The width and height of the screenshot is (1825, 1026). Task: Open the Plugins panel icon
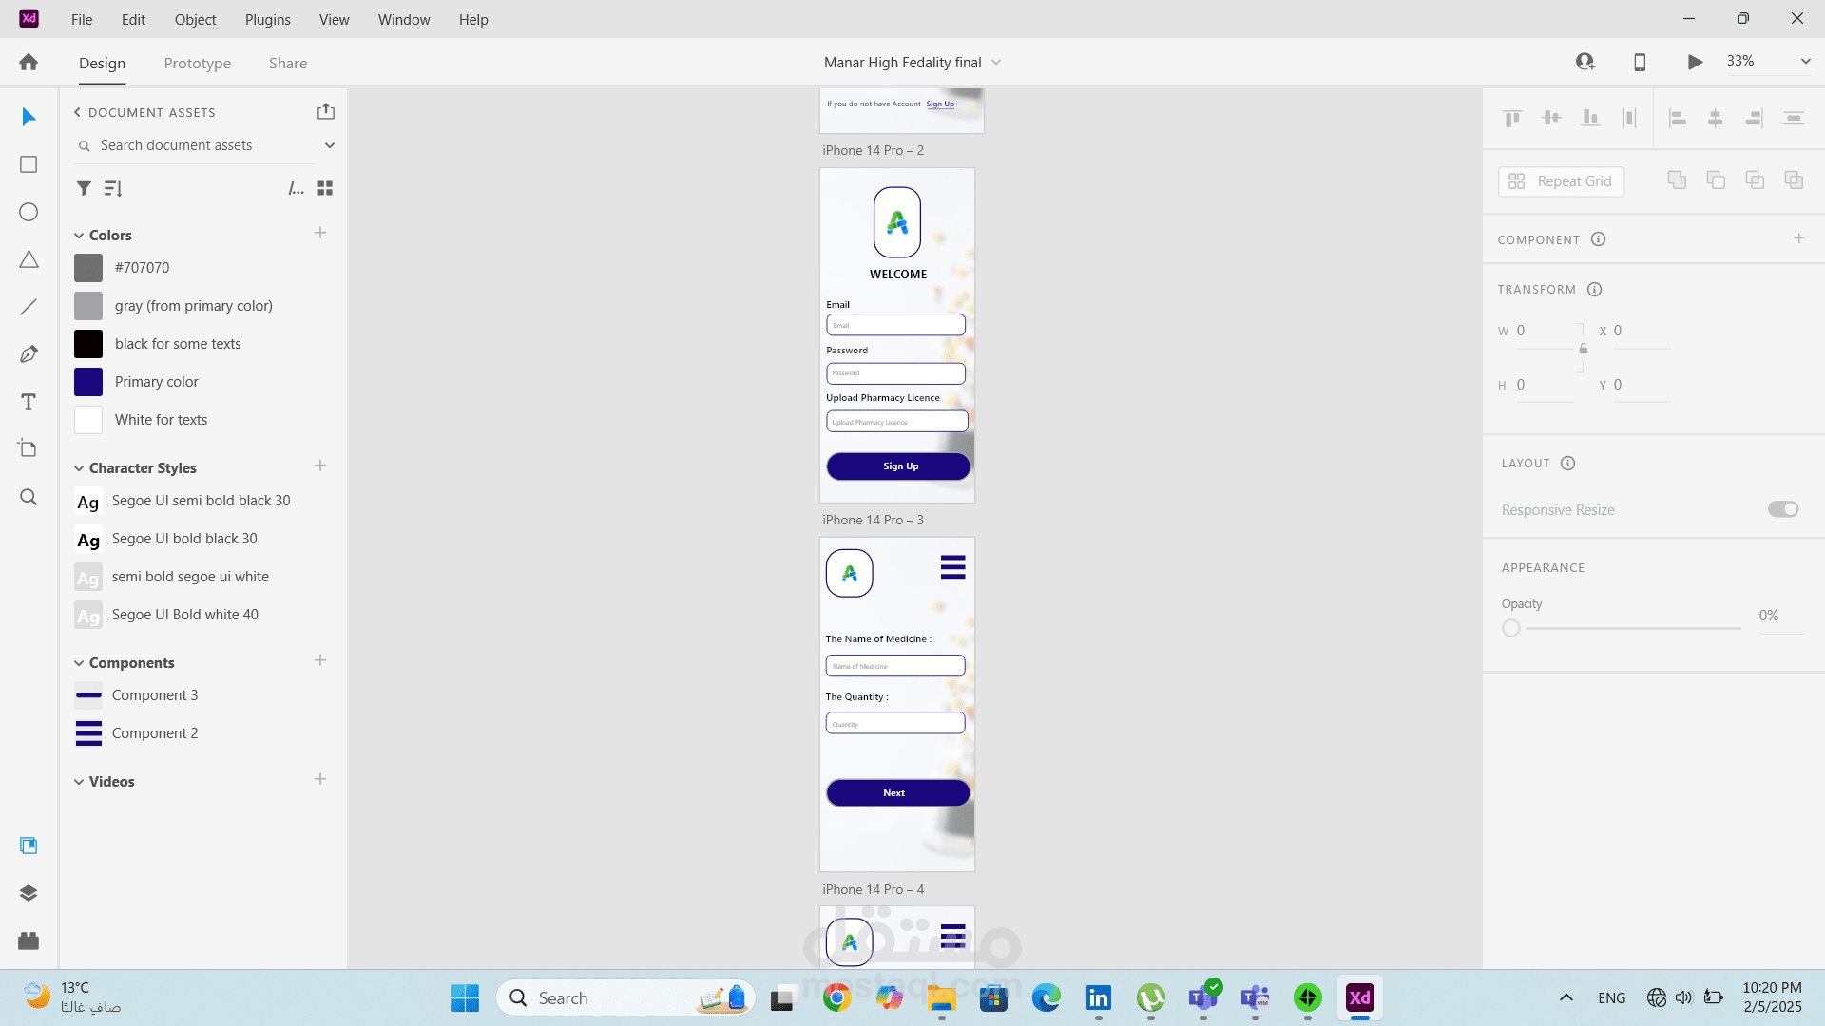coord(29,940)
